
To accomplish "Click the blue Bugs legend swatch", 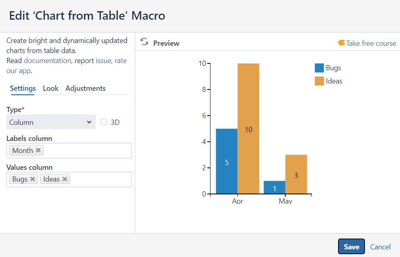I will click(319, 68).
